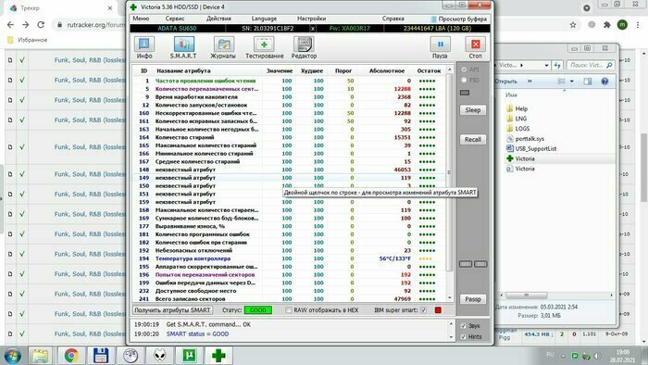Switch to Тестирование test icon

point(265,47)
